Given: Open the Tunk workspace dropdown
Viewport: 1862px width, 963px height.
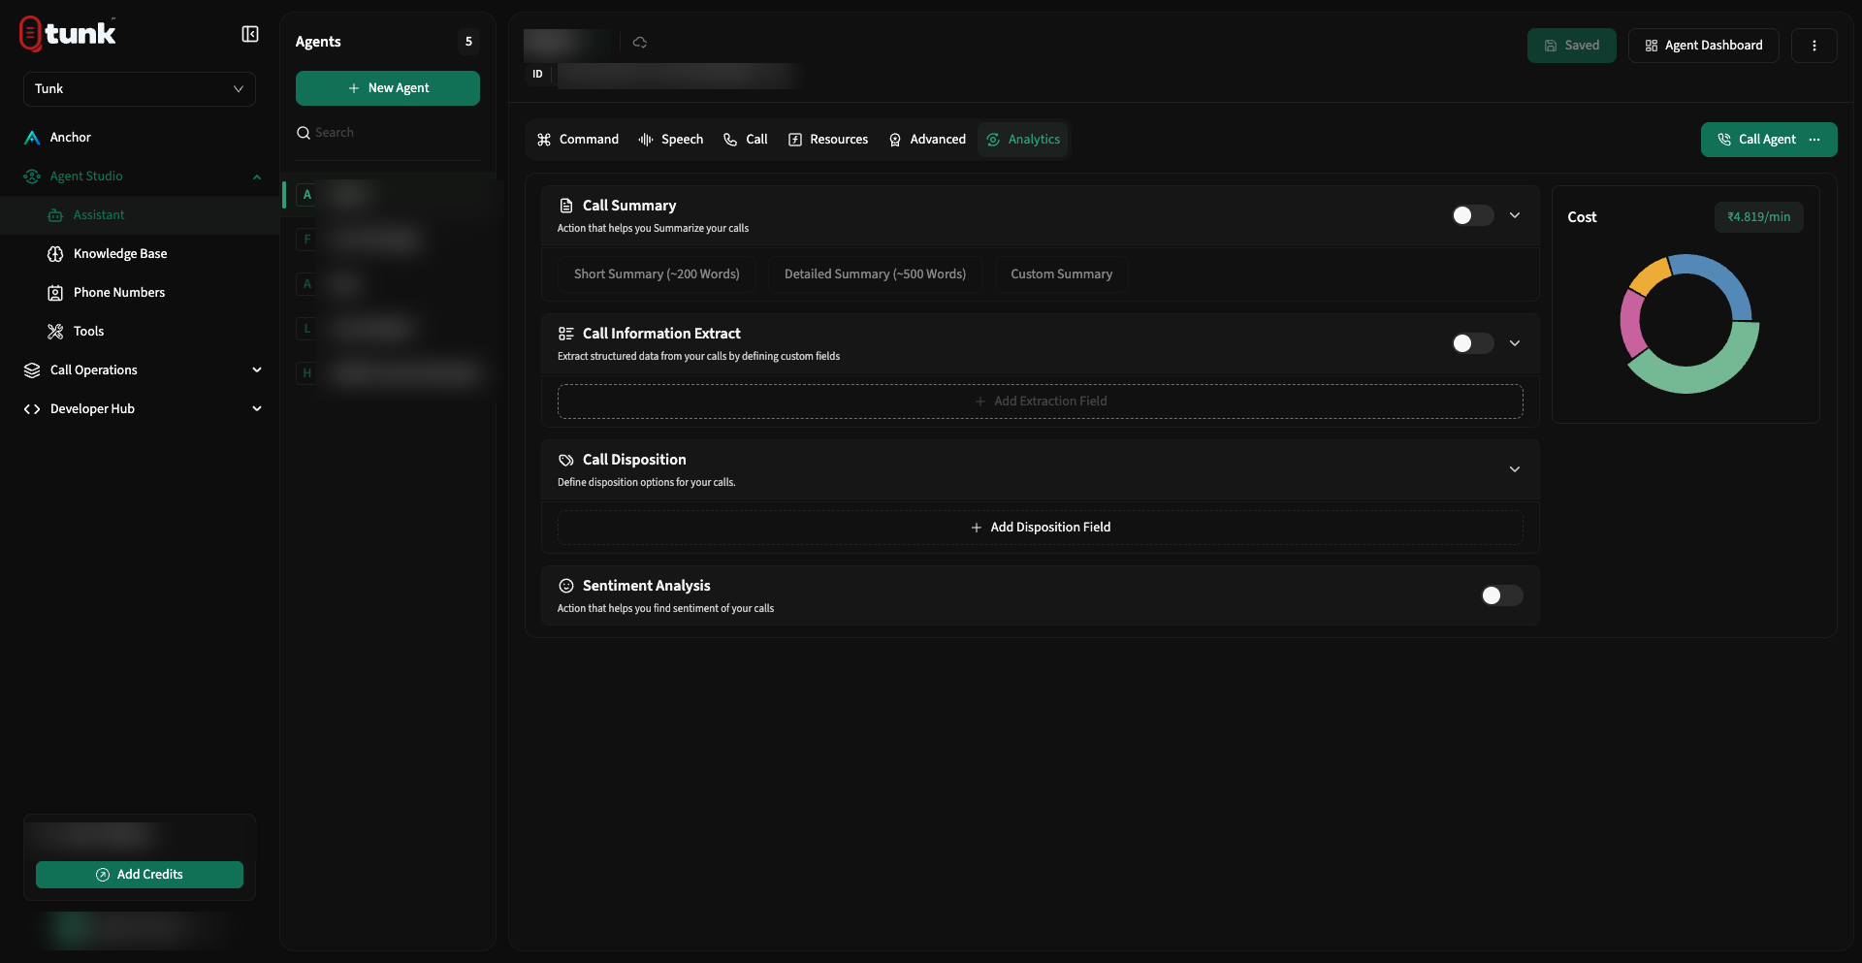Looking at the screenshot, I should pos(140,89).
